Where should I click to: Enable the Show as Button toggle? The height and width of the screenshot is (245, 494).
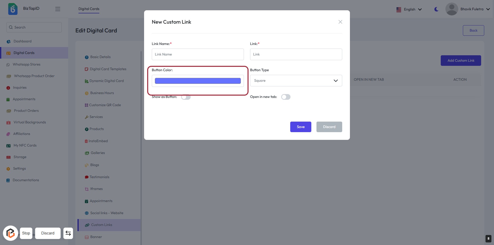186,97
